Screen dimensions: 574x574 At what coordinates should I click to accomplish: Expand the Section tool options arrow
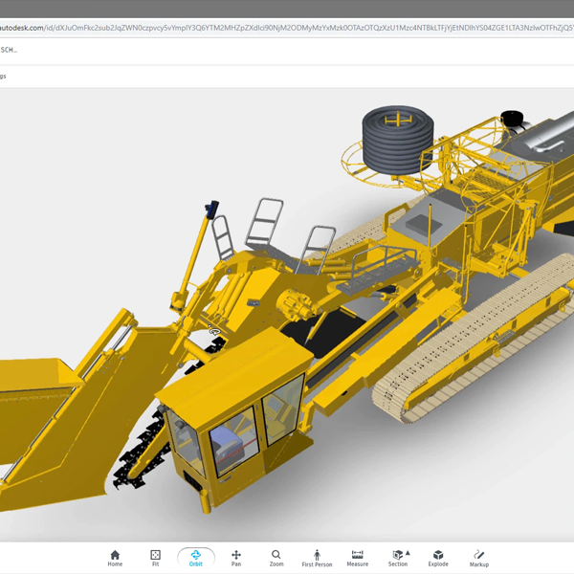pos(408,552)
